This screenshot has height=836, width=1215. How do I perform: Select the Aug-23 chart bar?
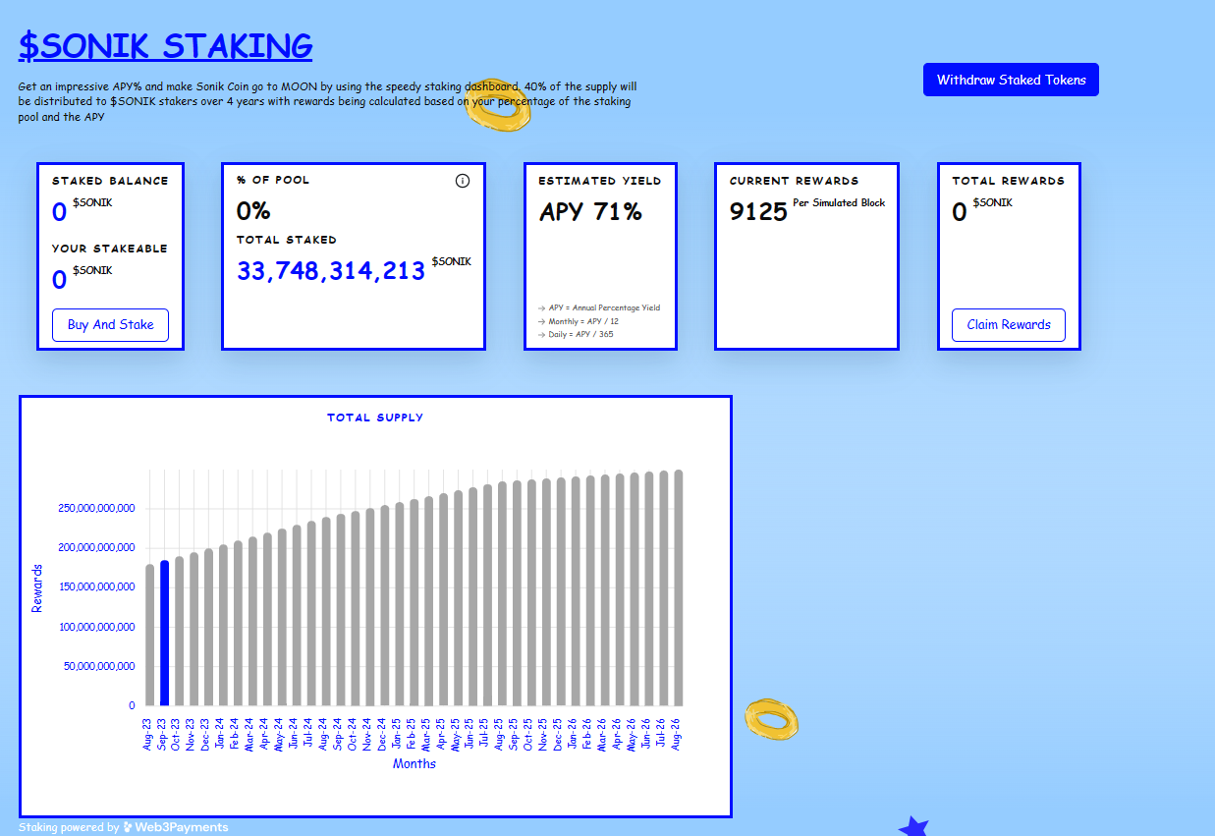(x=150, y=635)
